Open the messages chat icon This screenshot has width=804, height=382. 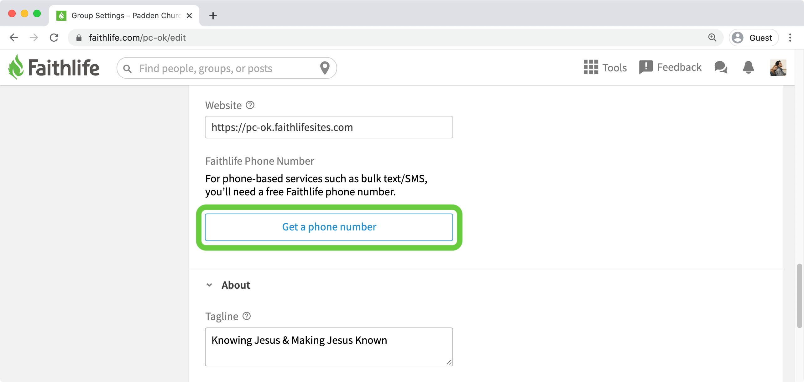pyautogui.click(x=721, y=67)
